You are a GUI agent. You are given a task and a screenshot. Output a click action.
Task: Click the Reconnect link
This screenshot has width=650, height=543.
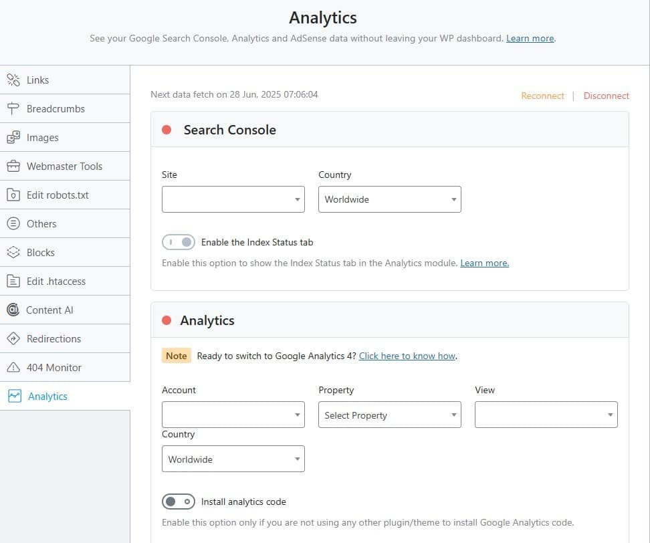click(542, 96)
